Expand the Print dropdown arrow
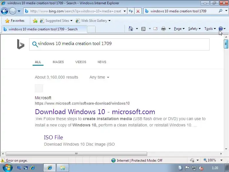Viewport: 229px width, 172px height. (x=169, y=29)
